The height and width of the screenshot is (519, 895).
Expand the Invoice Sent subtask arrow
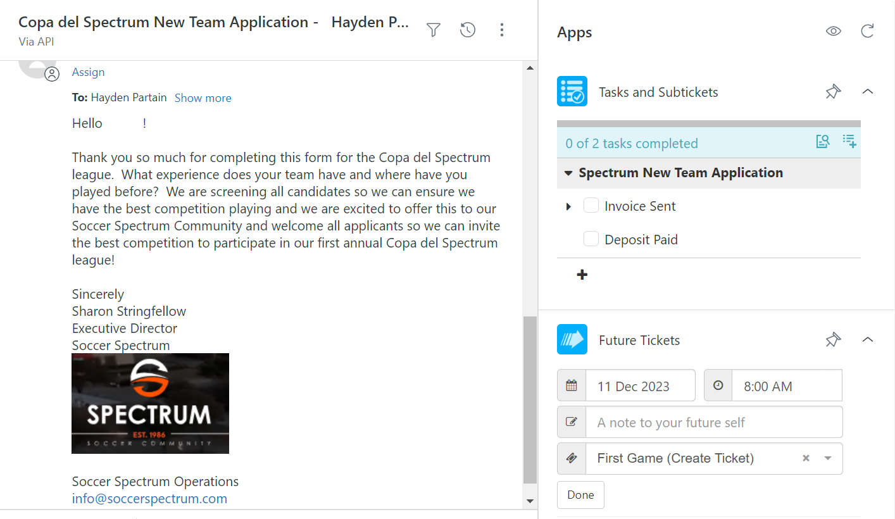tap(568, 207)
